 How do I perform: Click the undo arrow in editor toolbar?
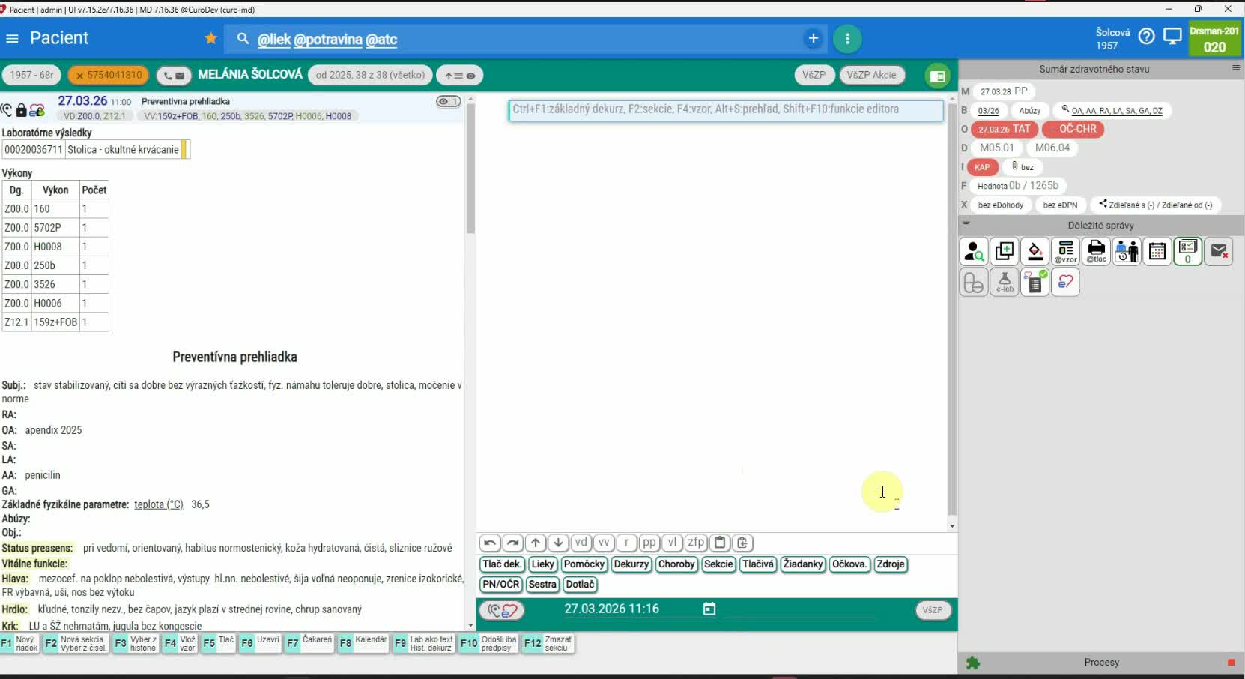coord(490,543)
